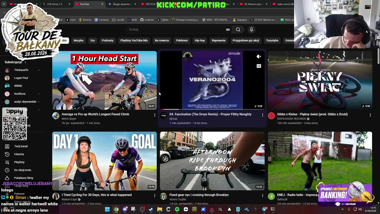Open Coinbase bookmark

click(102, 20)
